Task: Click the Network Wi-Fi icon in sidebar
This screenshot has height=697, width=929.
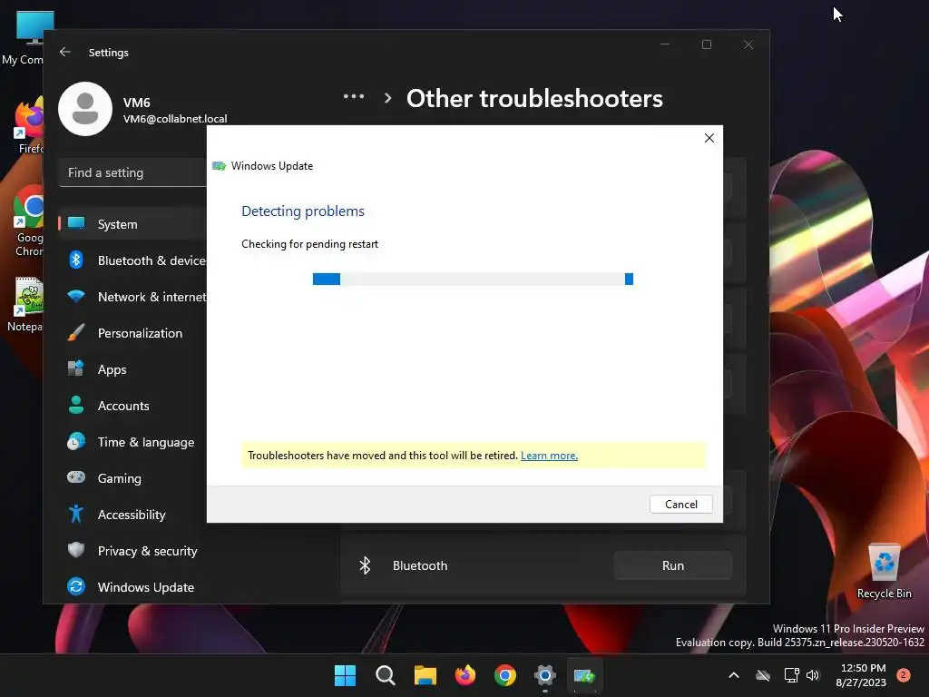Action: (x=76, y=296)
